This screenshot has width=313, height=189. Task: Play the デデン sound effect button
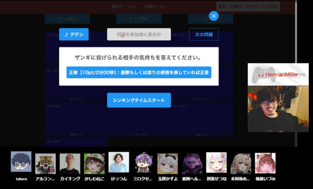point(74,34)
